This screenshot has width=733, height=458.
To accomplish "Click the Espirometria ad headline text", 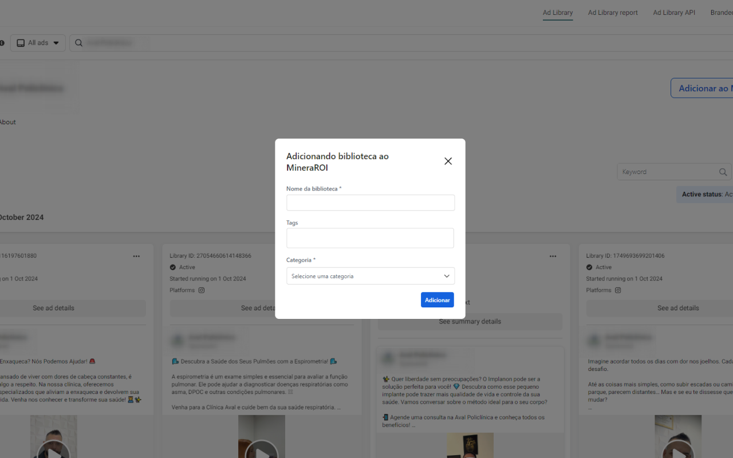I will point(254,362).
